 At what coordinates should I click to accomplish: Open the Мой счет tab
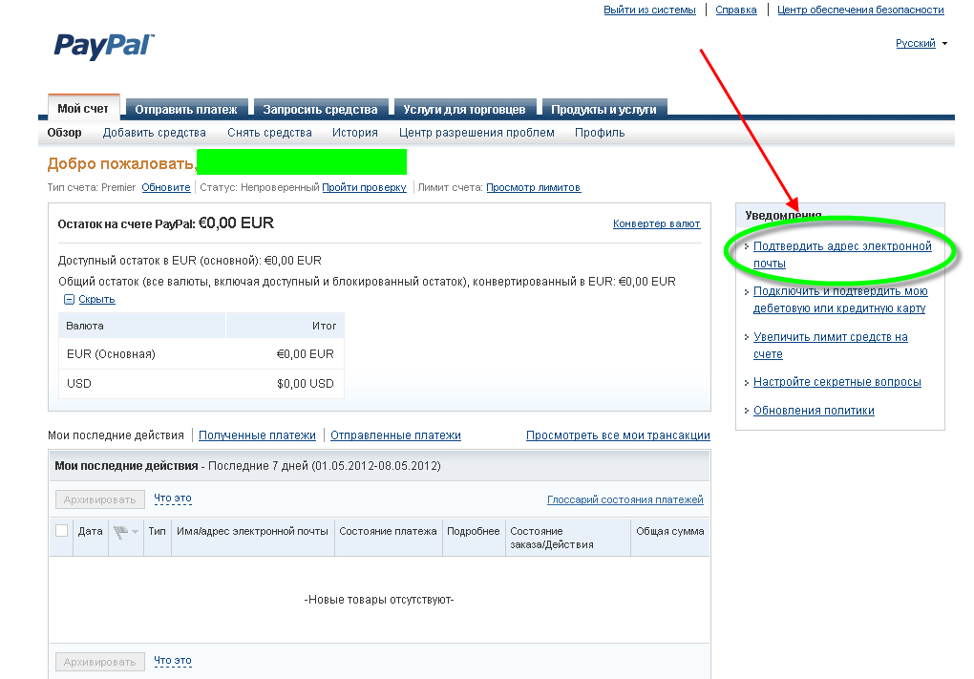83,108
